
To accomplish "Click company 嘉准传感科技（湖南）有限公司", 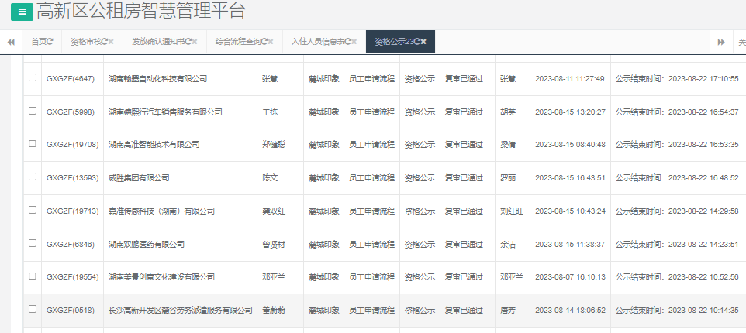I will tap(161, 211).
